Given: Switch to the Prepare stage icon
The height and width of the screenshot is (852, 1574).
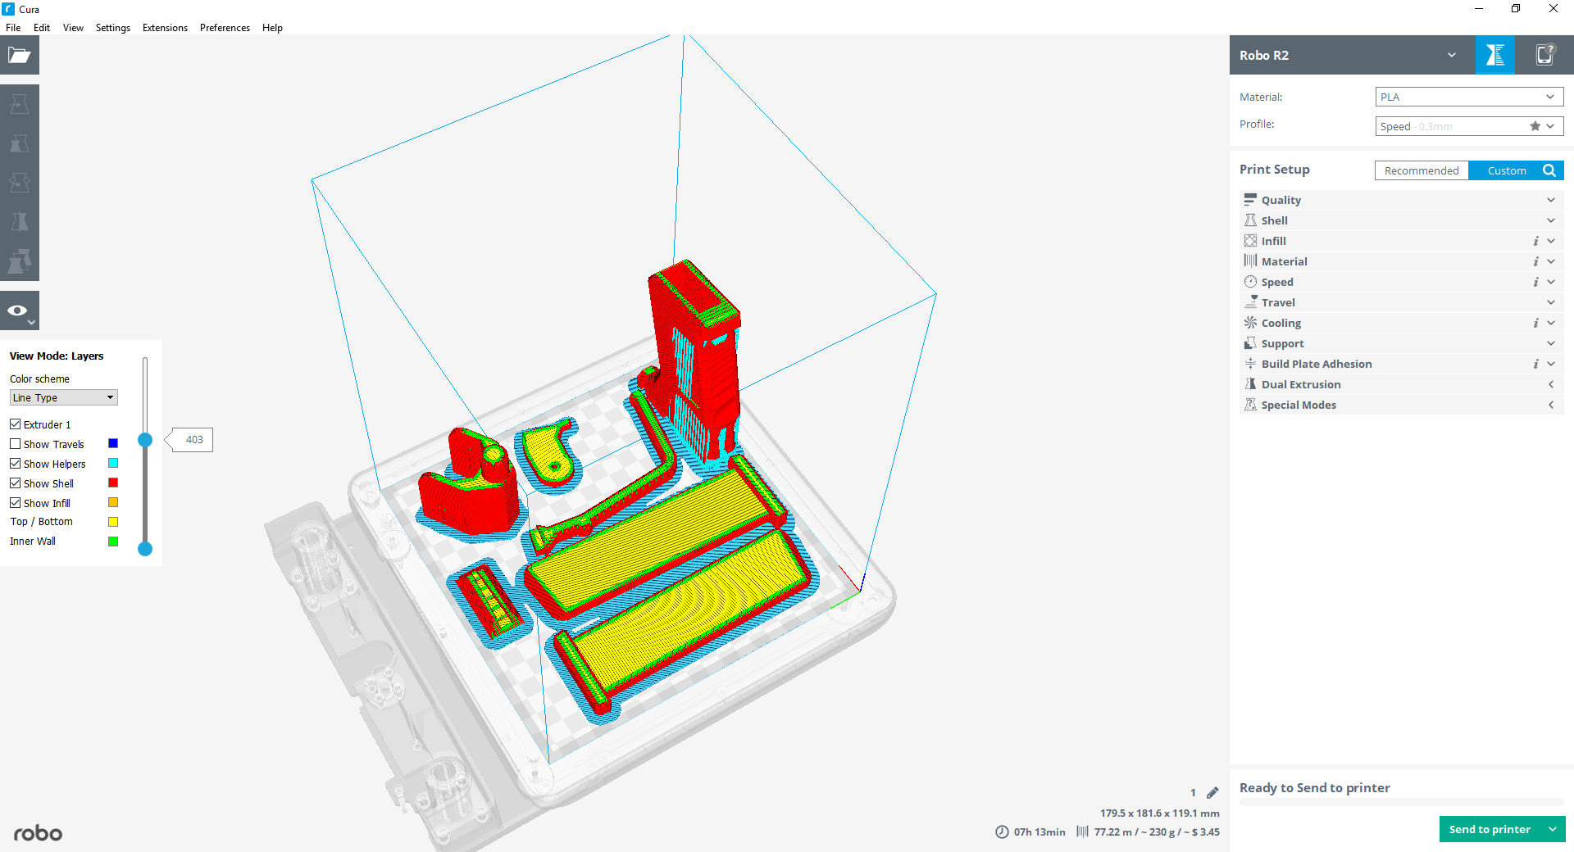Looking at the screenshot, I should point(1495,55).
